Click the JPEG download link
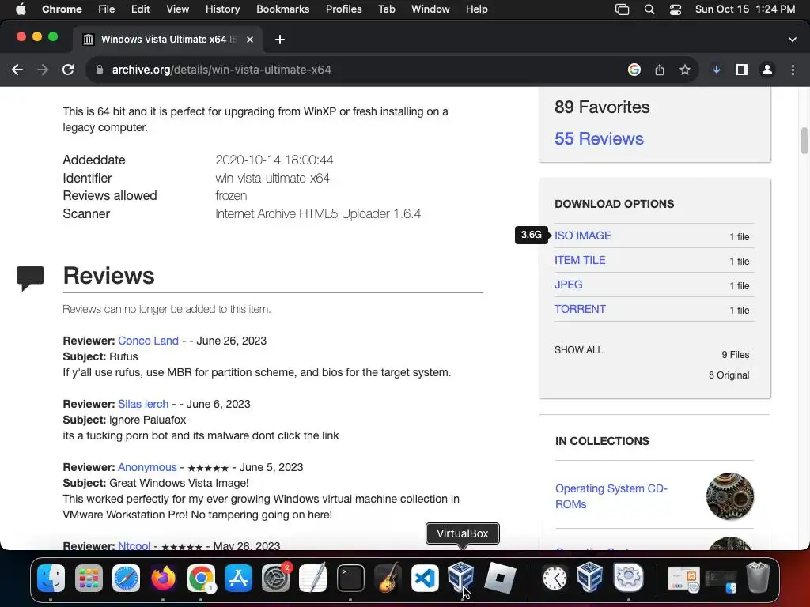Screen dimensions: 810x607 click(x=568, y=285)
